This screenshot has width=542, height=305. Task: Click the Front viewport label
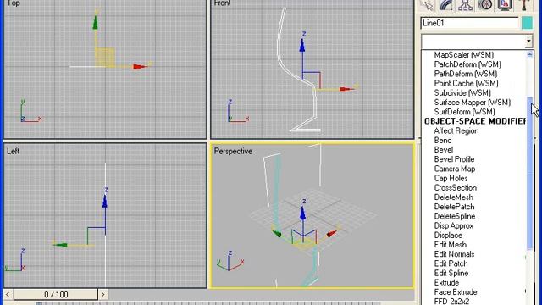point(222,3)
